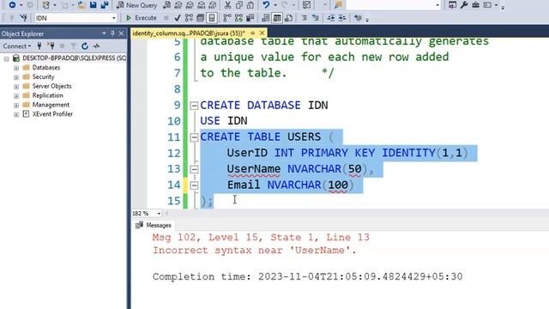Click the Copy icon in toolbar
This screenshot has width=549, height=309.
(x=239, y=5)
